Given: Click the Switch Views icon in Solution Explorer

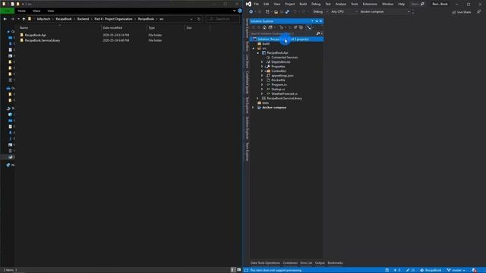Looking at the screenshot, I should click(270, 27).
